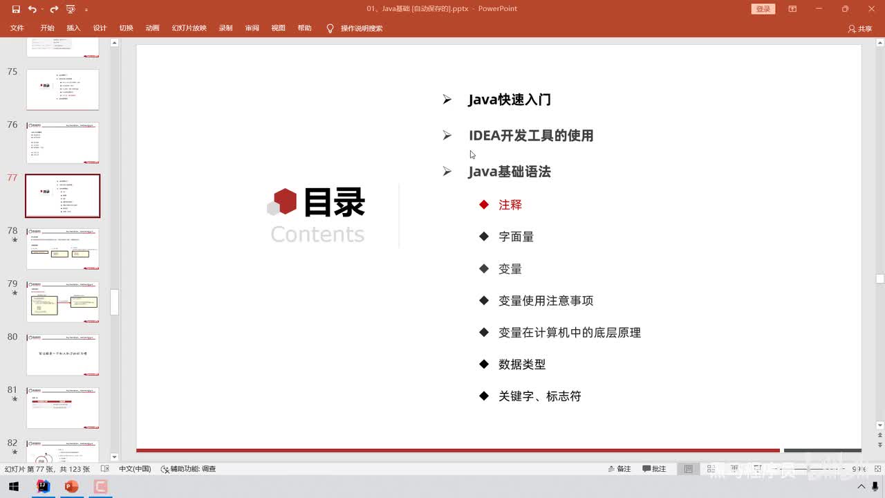
Task: Select slide 79 thumbnail
Action: tap(63, 302)
